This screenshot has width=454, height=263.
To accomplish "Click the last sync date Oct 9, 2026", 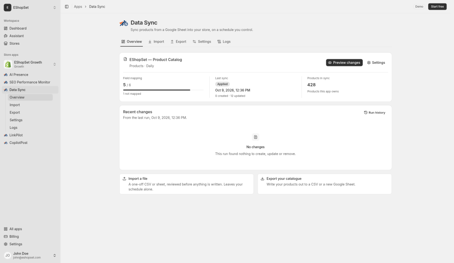I will pos(232,90).
